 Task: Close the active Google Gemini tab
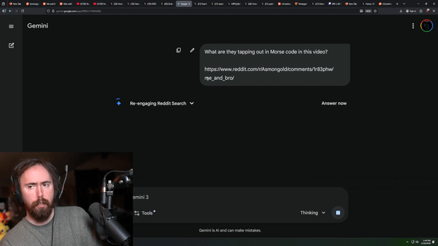189,4
